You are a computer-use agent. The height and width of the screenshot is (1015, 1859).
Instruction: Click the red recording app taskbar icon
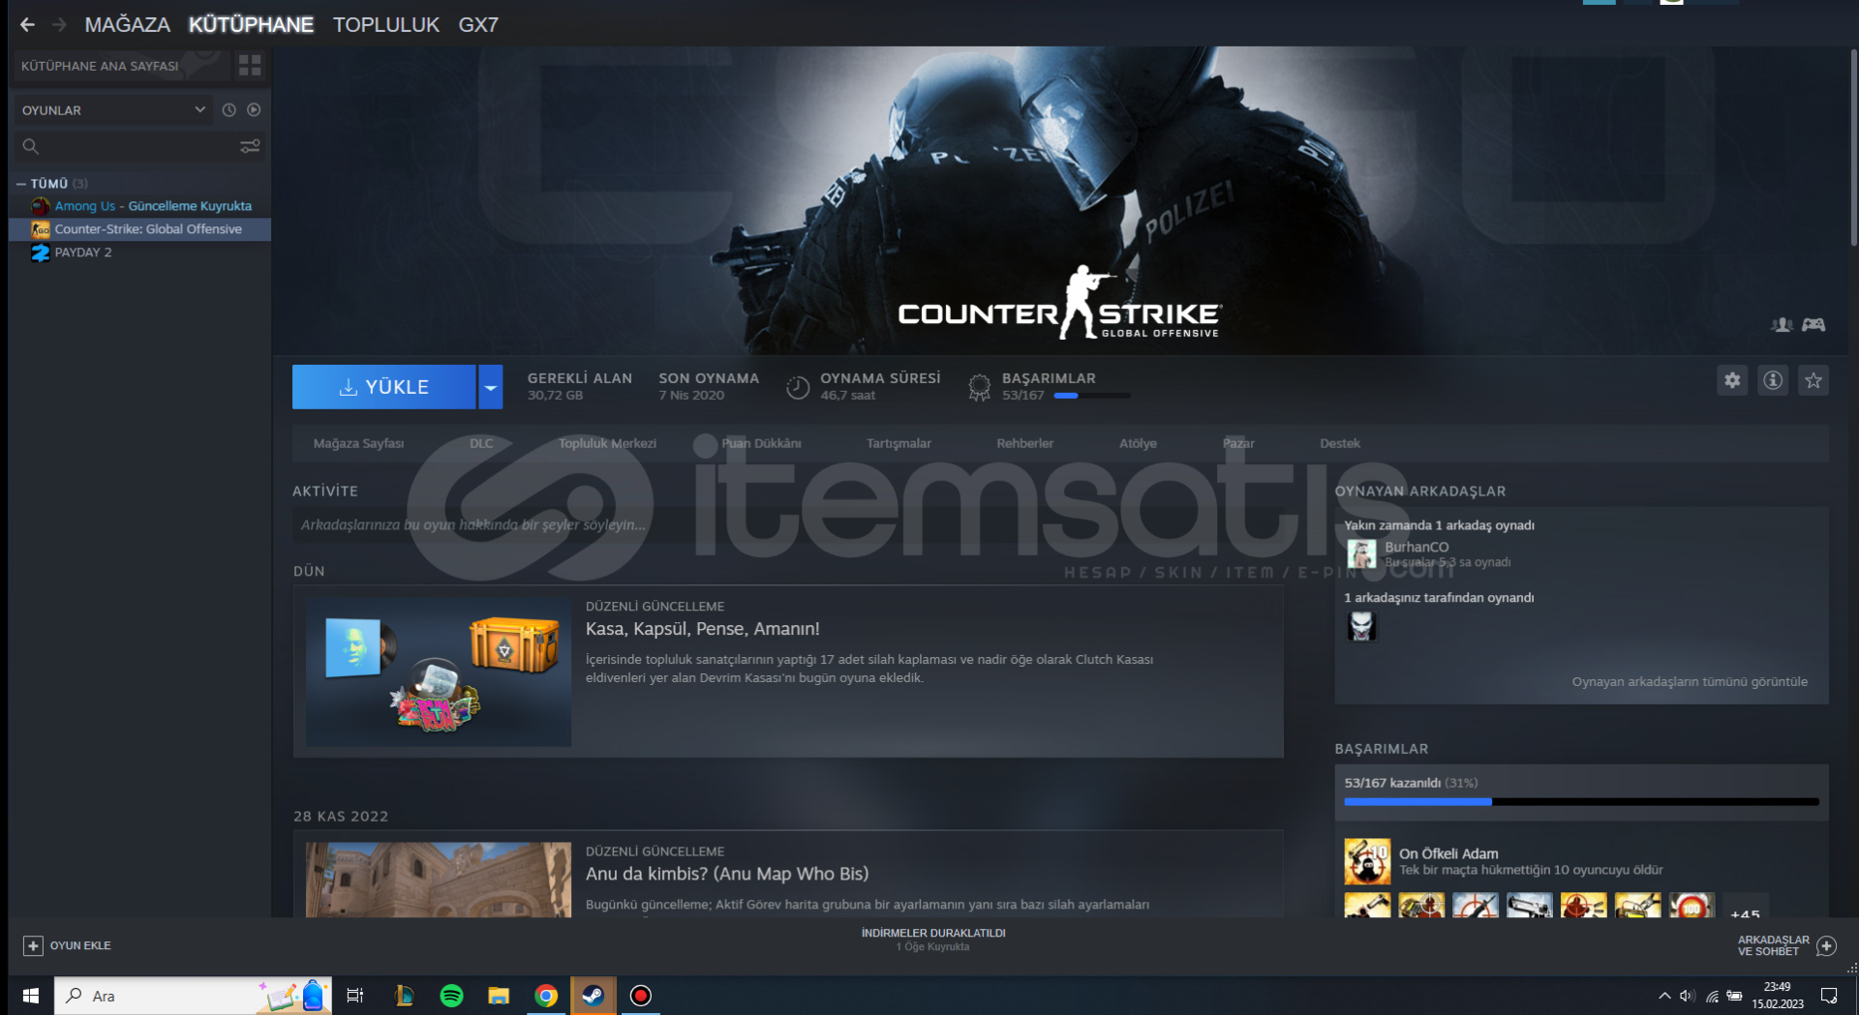[x=640, y=996]
